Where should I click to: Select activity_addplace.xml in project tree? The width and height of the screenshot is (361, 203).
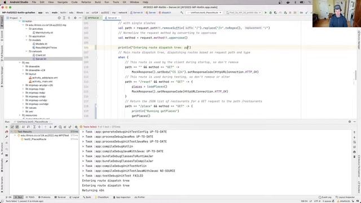coord(43,78)
